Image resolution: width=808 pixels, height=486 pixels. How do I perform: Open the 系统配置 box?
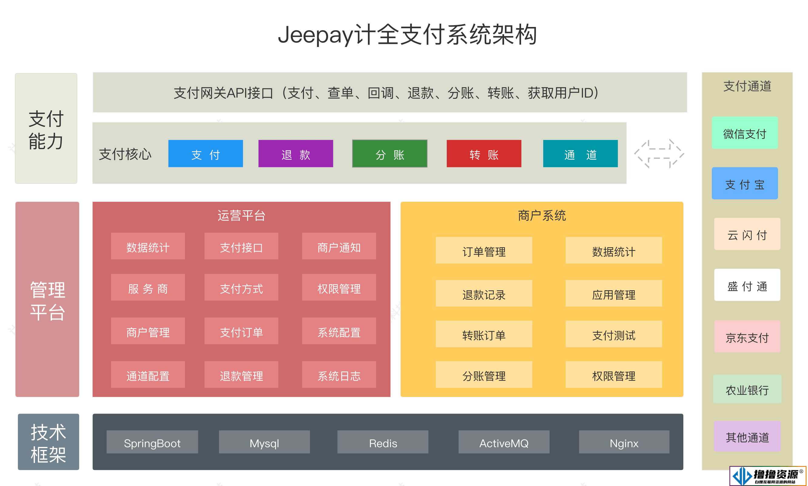(x=339, y=331)
